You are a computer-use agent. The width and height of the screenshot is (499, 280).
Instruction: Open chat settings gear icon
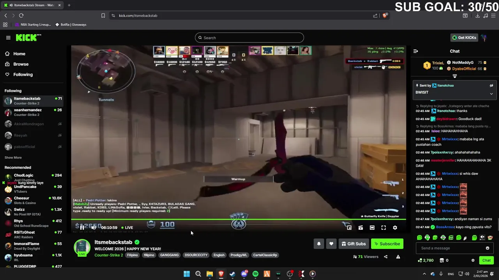[473, 261]
